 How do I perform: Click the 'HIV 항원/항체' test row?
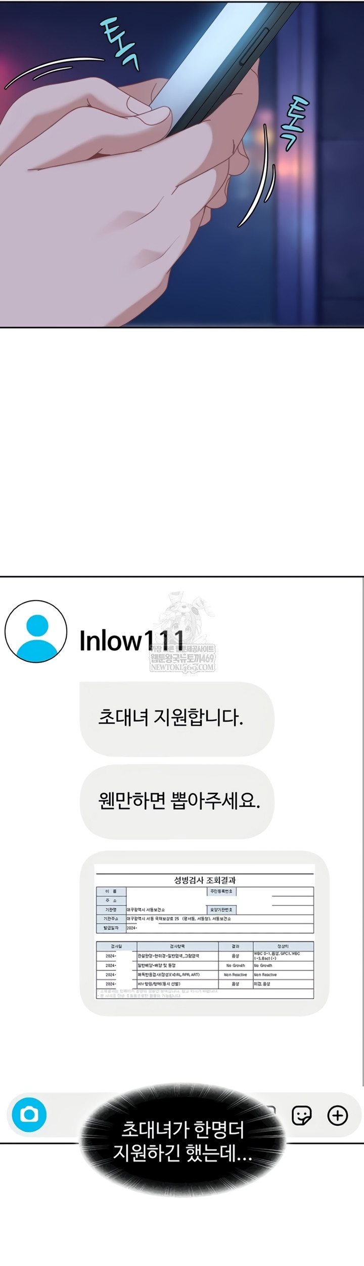click(x=205, y=983)
